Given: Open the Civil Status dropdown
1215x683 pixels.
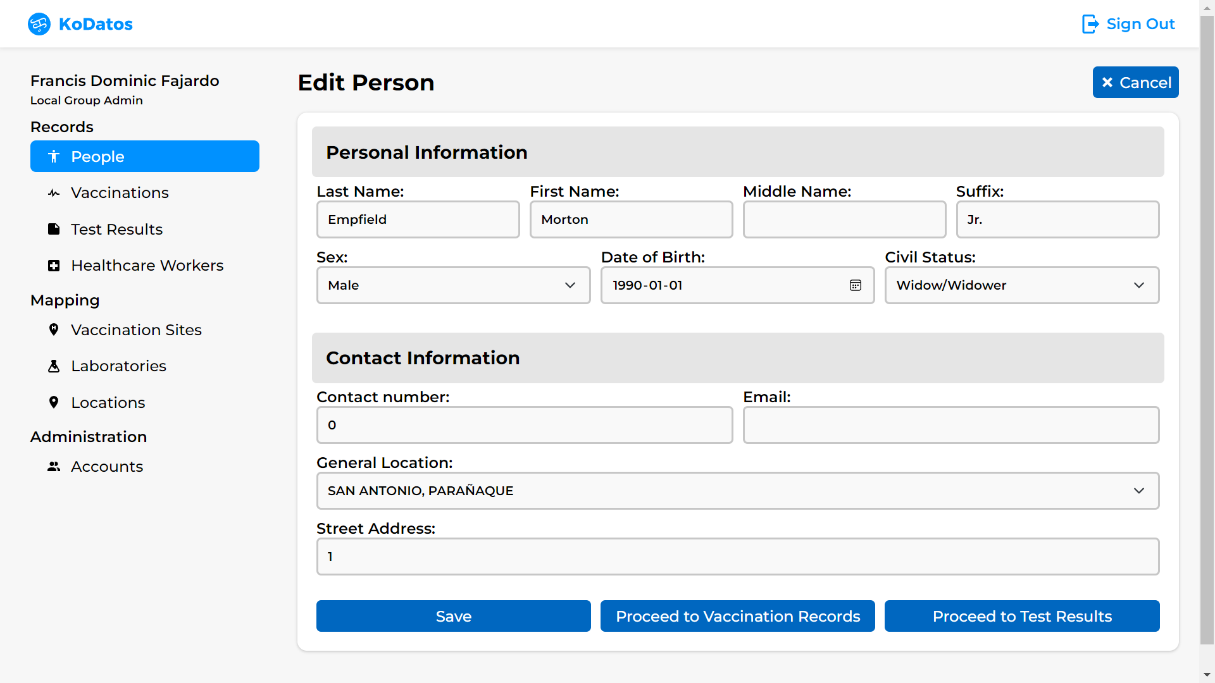Looking at the screenshot, I should [1021, 285].
